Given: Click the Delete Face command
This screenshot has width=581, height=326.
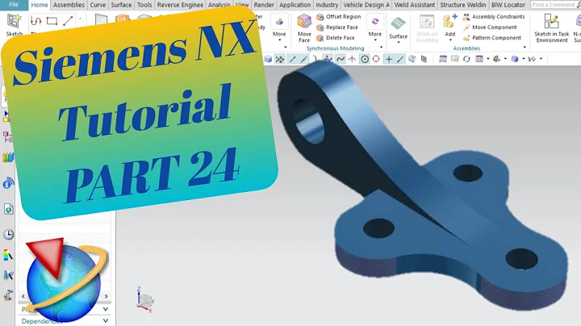Looking at the screenshot, I should click(x=336, y=38).
